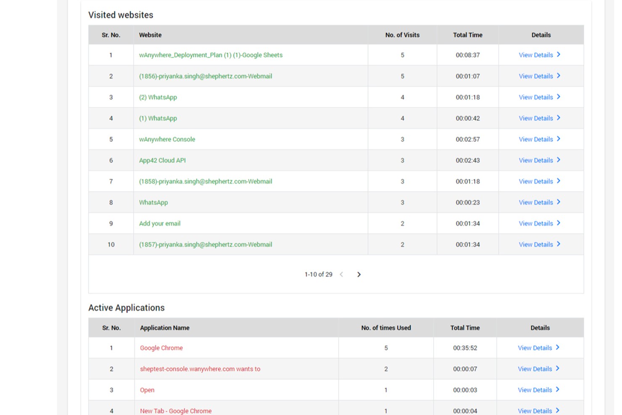Click chevron beside wAnywhere_Deployment_Plan View Details
The width and height of the screenshot is (622, 415).
559,55
